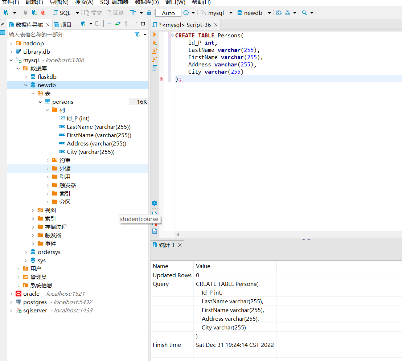Collapse the CREATE TABLE code fold

(173, 35)
